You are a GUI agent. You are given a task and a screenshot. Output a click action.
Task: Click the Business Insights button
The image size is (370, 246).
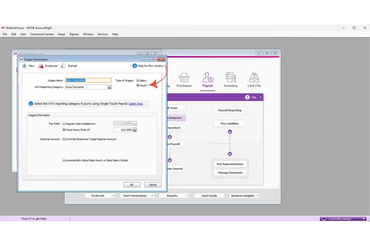tap(243, 196)
